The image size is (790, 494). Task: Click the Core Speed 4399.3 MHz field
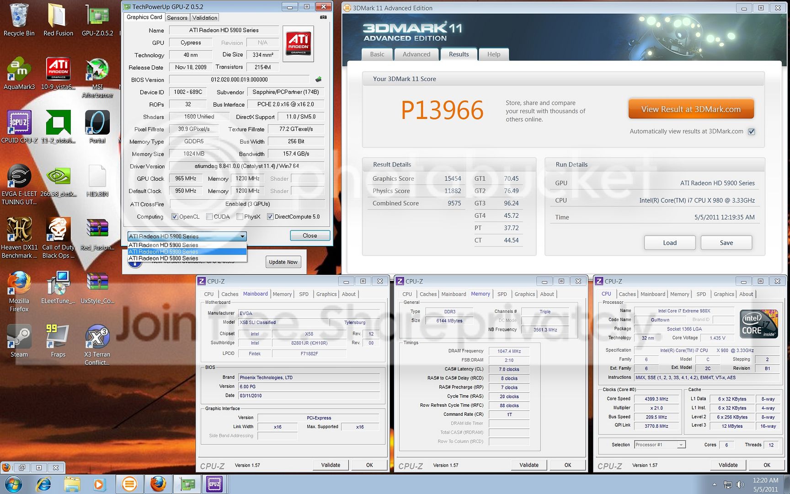656,399
